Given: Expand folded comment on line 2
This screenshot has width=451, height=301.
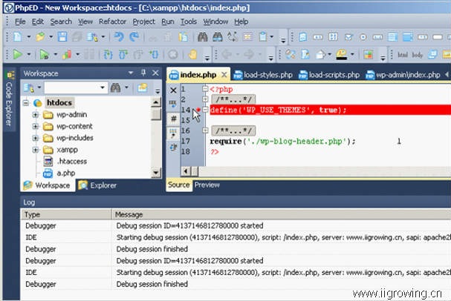Looking at the screenshot, I should pos(205,99).
